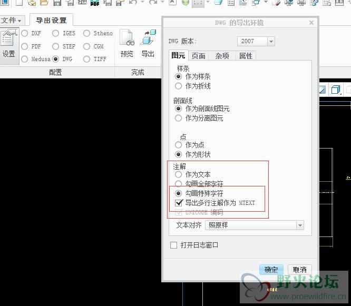The width and height of the screenshot is (351, 306).
Task: Switch to the 杂项 tab
Action: [x=222, y=56]
